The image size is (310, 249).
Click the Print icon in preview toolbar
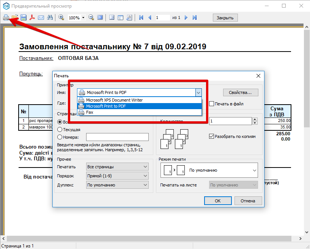6,17
